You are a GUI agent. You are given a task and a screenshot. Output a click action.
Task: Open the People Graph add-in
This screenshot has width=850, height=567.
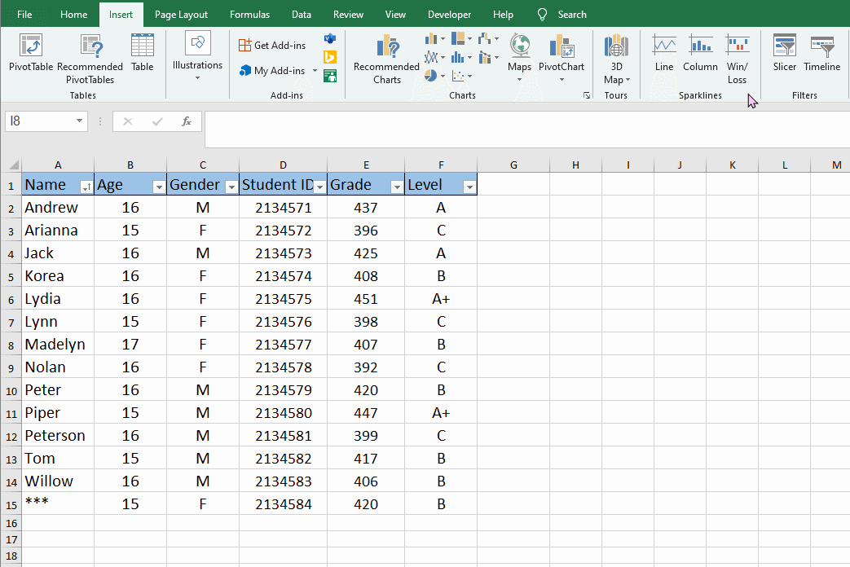click(x=329, y=75)
